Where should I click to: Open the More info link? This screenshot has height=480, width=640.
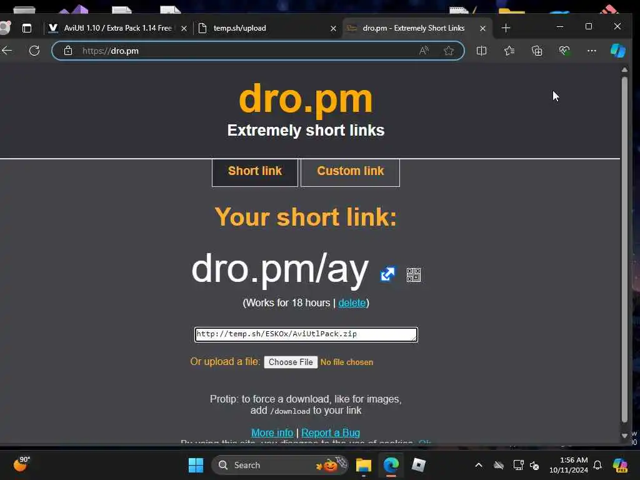tap(272, 432)
